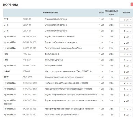Open quantity dropdown for CLKK-10 stabilizer link

point(126,20)
